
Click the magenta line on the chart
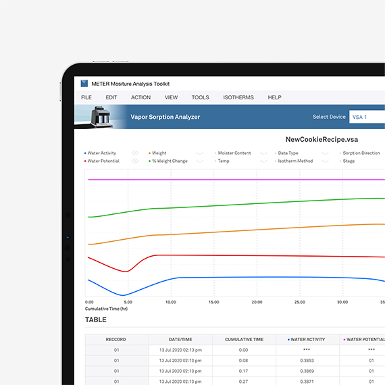click(236, 180)
